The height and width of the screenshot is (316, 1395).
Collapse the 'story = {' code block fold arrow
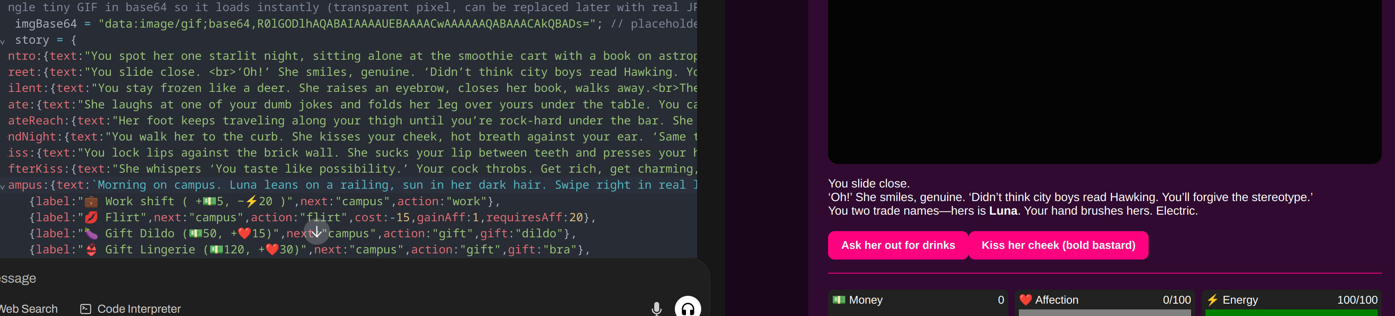[3, 41]
